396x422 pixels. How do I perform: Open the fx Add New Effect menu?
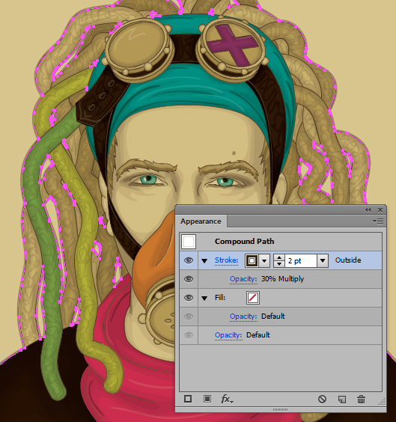point(227,399)
